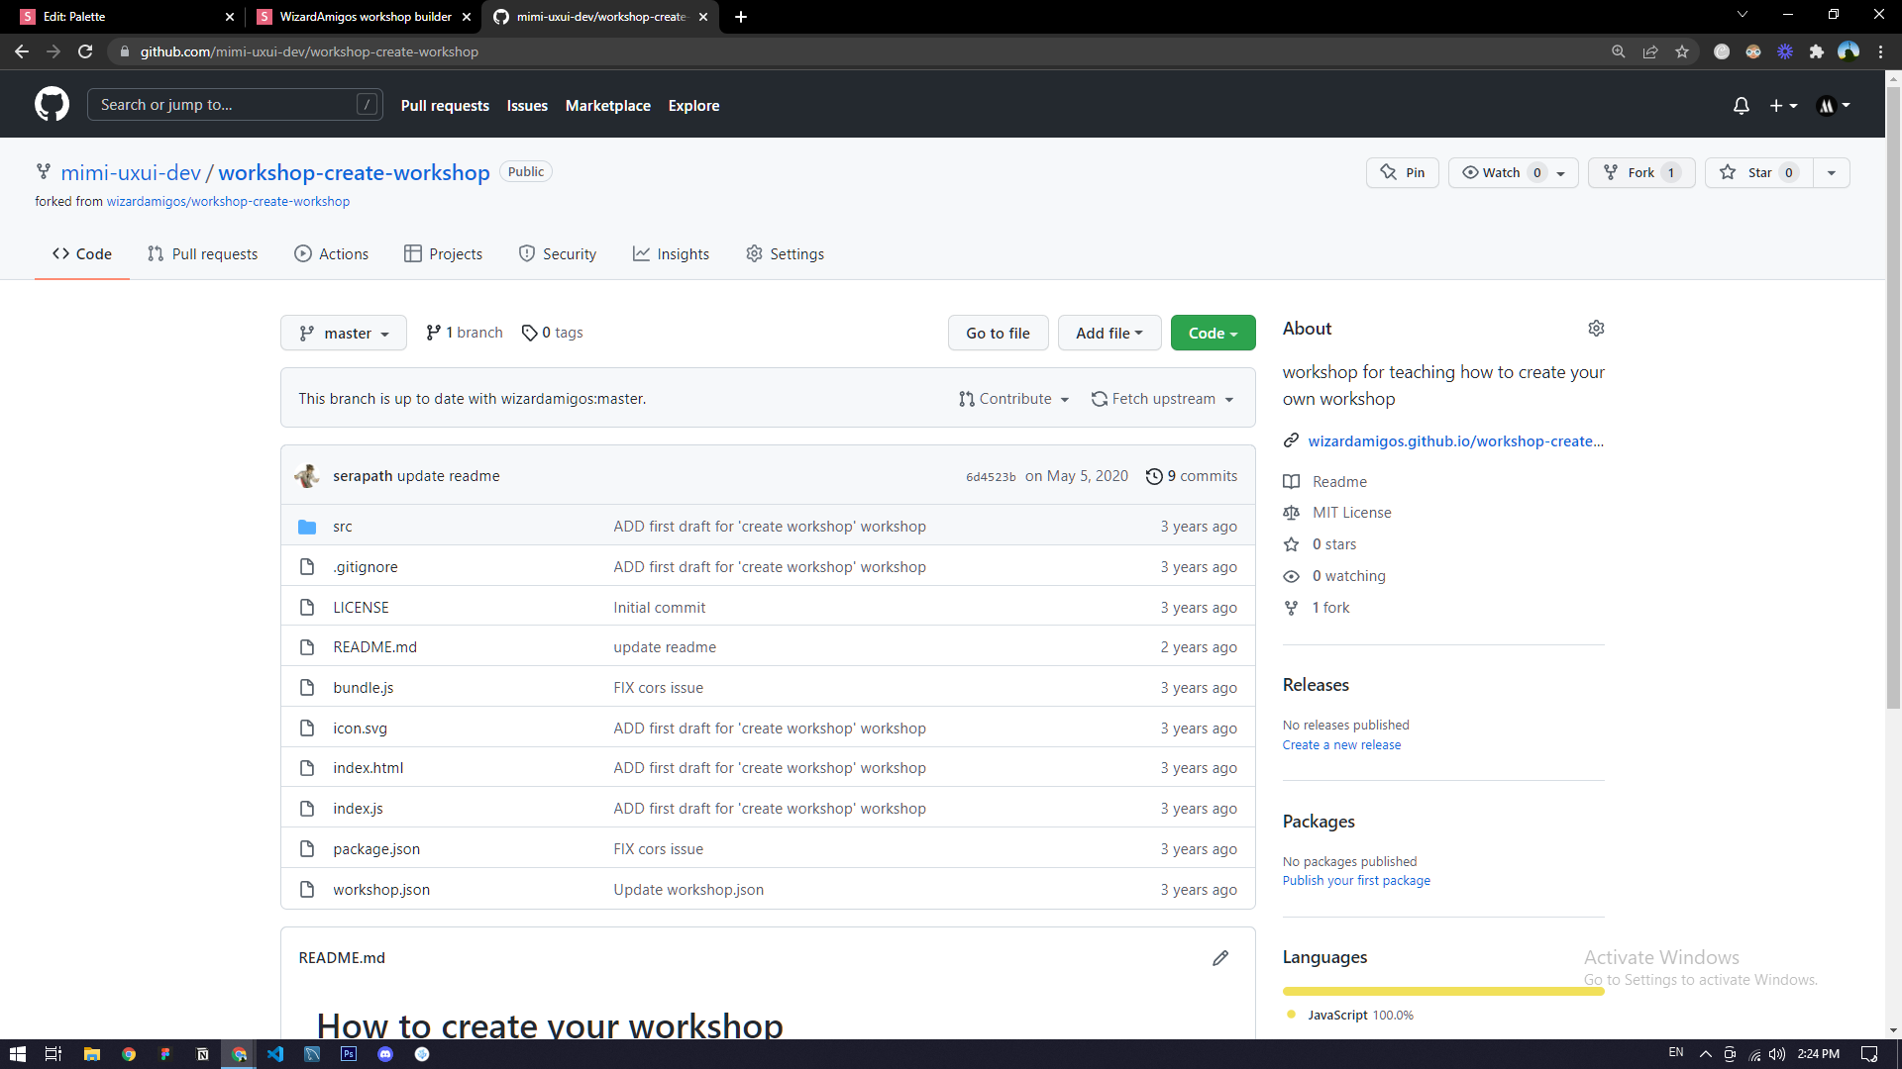Open the Insights tab
The width and height of the screenshot is (1902, 1069).
[671, 254]
